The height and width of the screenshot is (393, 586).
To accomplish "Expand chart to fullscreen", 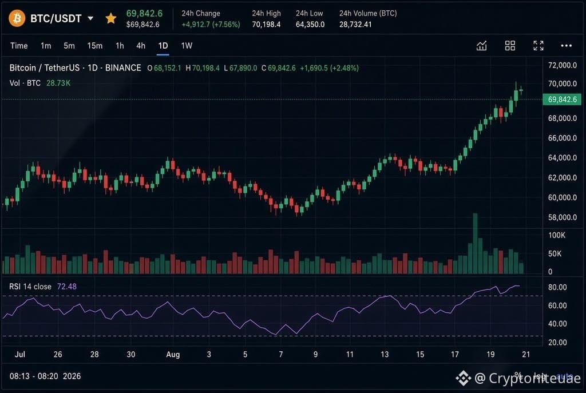I will pyautogui.click(x=538, y=46).
